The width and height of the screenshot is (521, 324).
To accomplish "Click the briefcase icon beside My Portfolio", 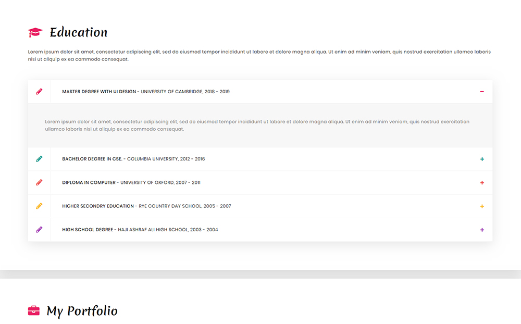I will coord(33,311).
